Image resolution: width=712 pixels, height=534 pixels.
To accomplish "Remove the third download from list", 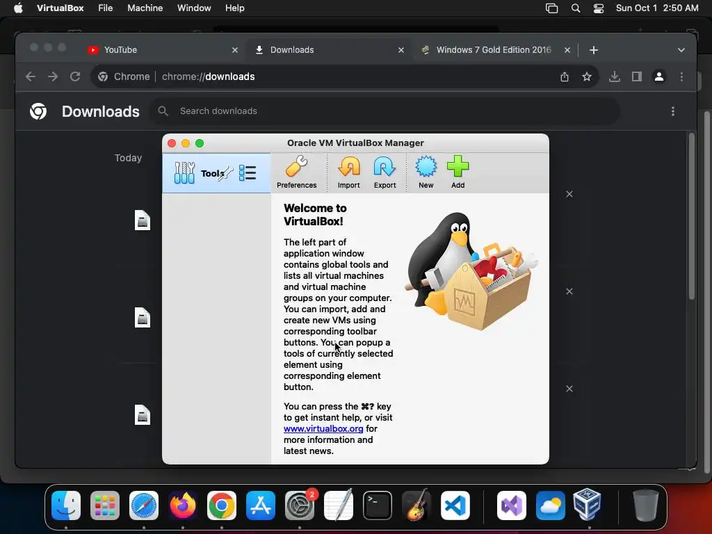I will [569, 389].
